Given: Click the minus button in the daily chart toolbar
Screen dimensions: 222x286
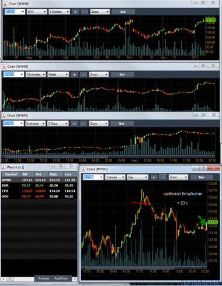Looking at the screenshot, I should [x=84, y=12].
